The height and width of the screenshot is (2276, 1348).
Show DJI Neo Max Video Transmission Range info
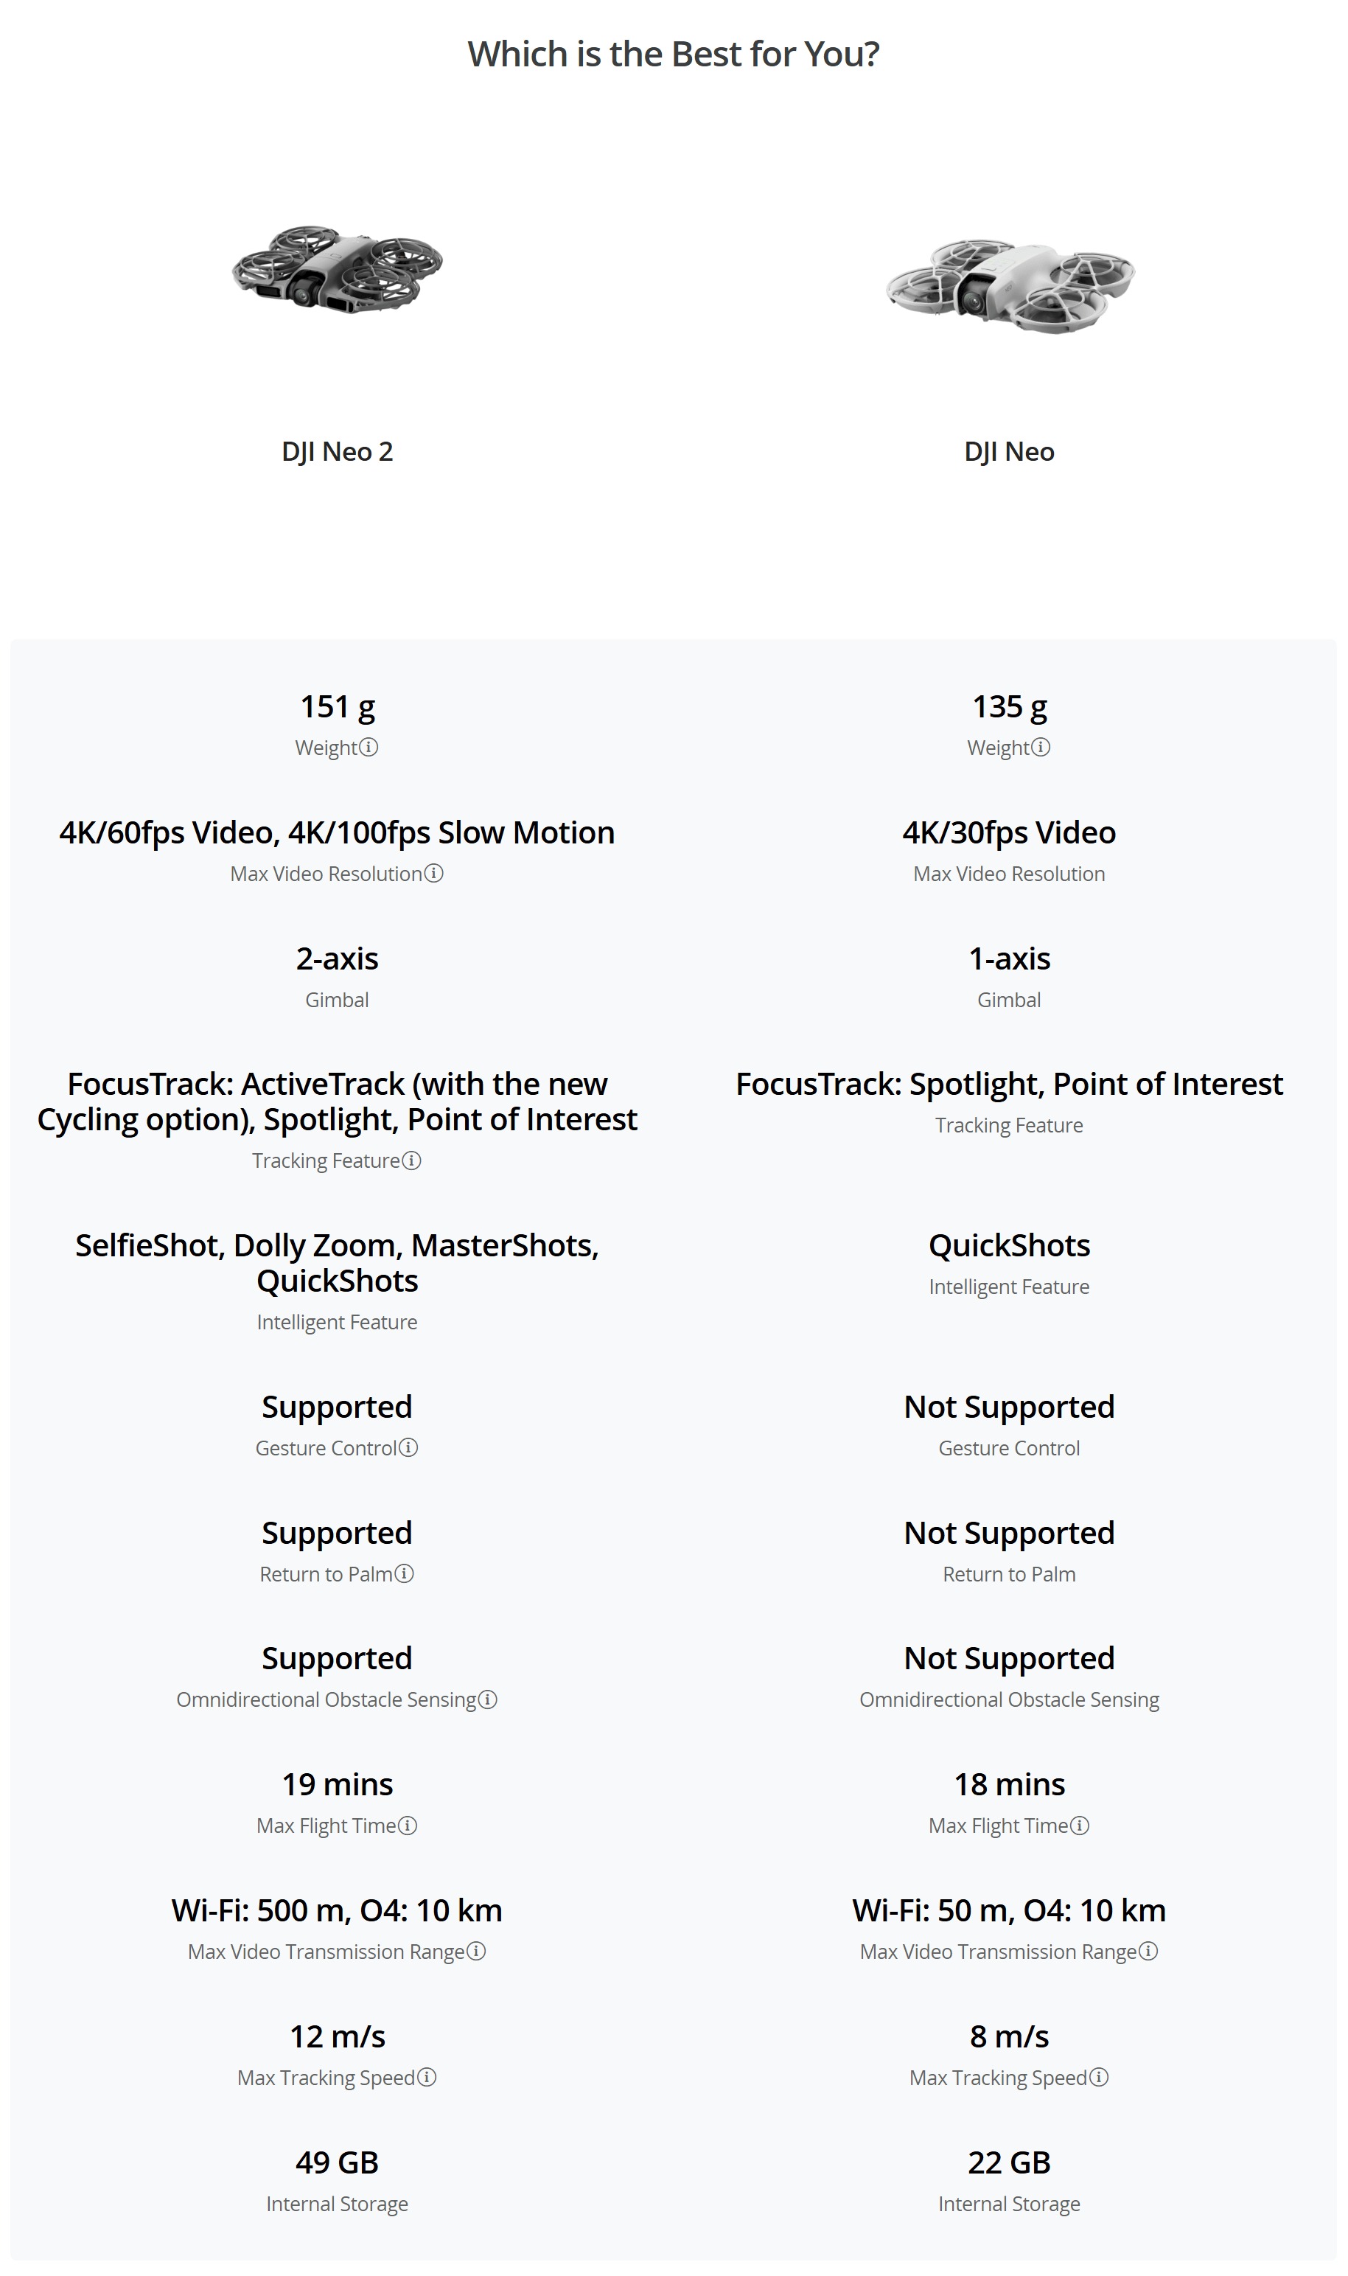click(x=1148, y=1952)
